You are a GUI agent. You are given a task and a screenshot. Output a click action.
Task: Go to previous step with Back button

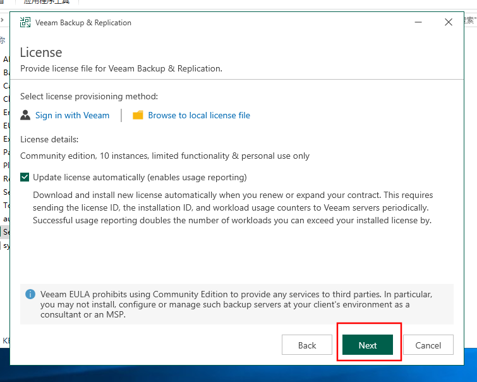[x=306, y=345]
